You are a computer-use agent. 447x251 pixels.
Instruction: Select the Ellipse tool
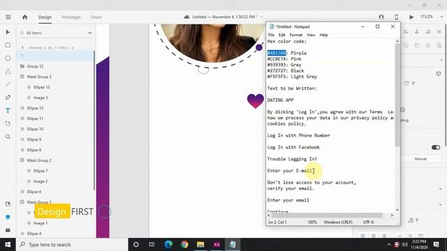pyautogui.click(x=8, y=58)
